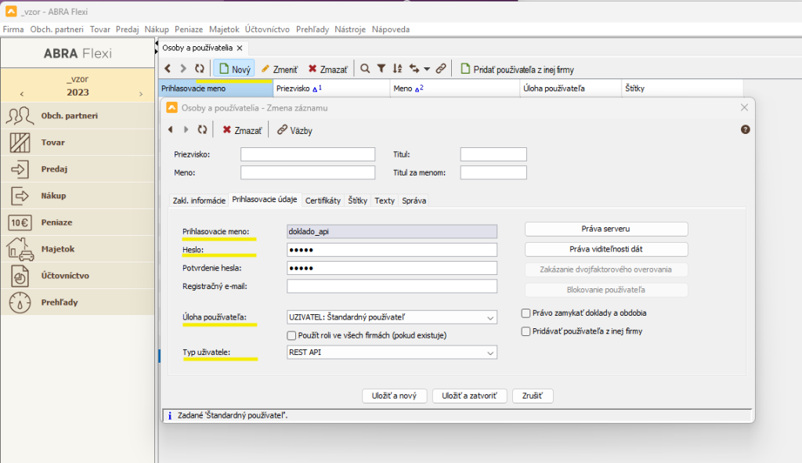Viewport: 802px width, 463px height.
Task: Go to previous record in dialog
Action: 170,130
